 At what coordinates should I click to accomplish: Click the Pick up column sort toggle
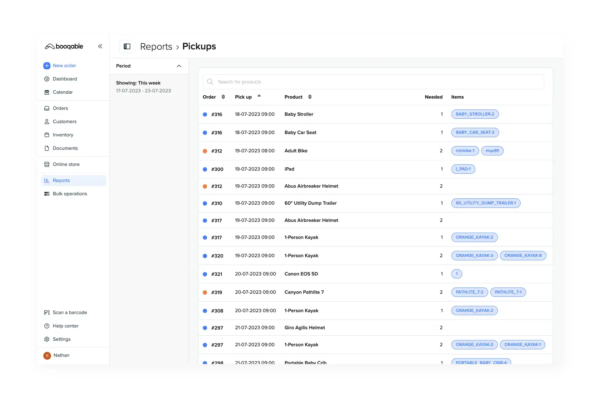[x=259, y=97]
